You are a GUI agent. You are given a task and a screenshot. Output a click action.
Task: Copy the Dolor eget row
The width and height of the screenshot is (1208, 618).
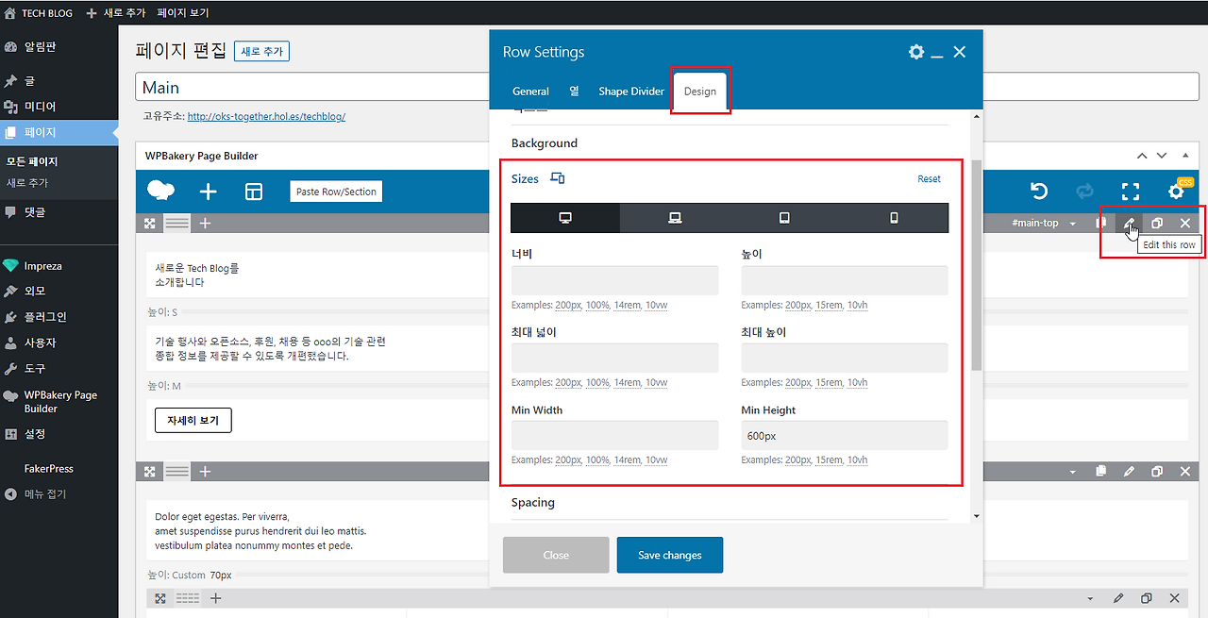point(1101,472)
